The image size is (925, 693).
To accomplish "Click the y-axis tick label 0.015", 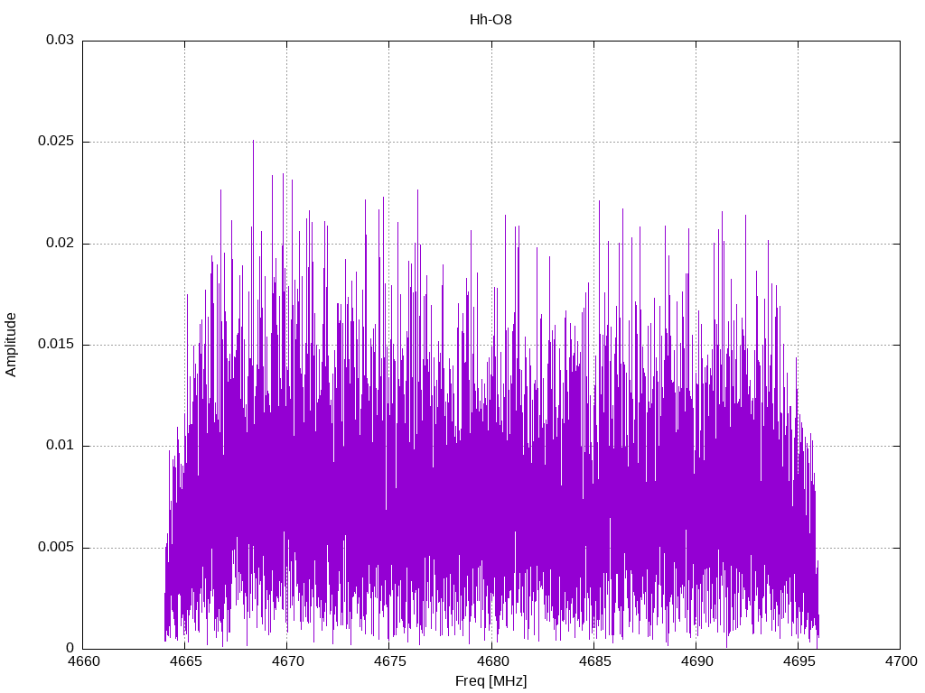I will [56, 344].
